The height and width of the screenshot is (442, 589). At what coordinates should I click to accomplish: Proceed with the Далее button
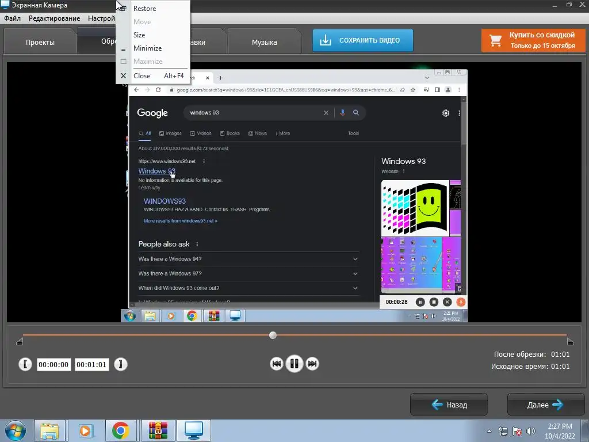(x=546, y=405)
